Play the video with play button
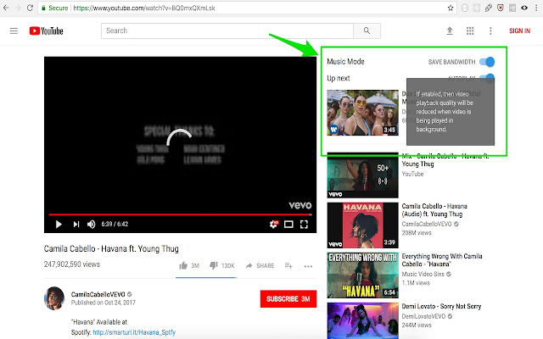The height and width of the screenshot is (339, 543). point(59,224)
